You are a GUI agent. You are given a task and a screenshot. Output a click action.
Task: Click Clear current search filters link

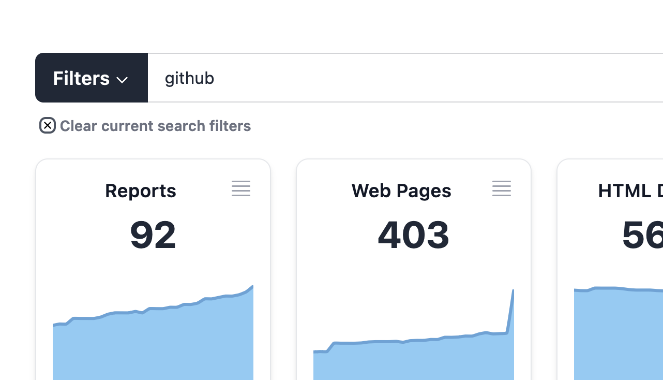(155, 126)
